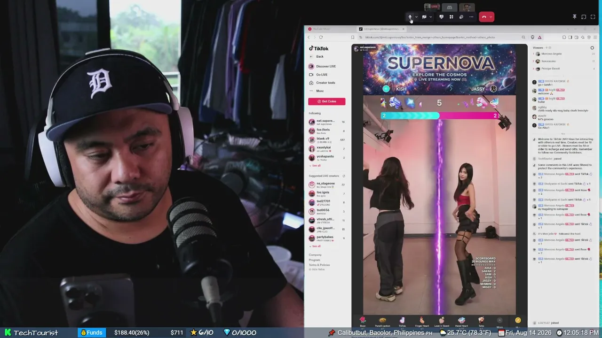Toggle the camera in the call toolbar
This screenshot has height=338, width=602.
click(x=424, y=17)
